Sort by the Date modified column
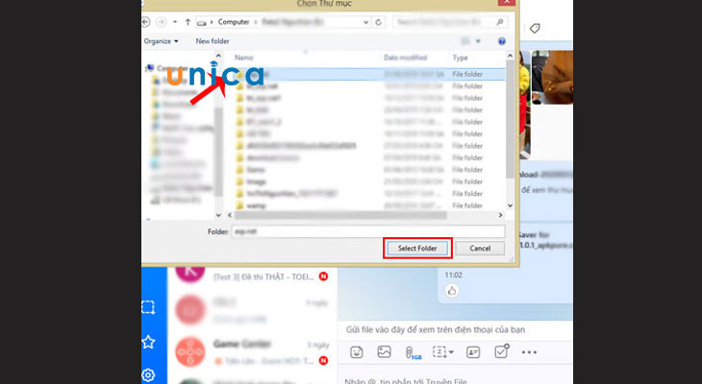 (405, 58)
